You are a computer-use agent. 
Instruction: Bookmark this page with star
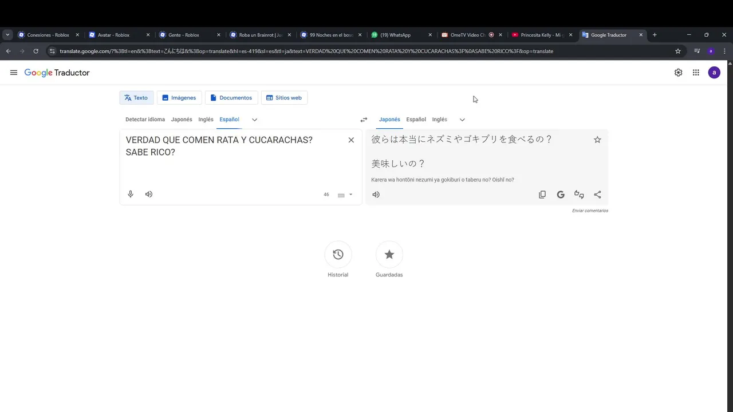[678, 51]
